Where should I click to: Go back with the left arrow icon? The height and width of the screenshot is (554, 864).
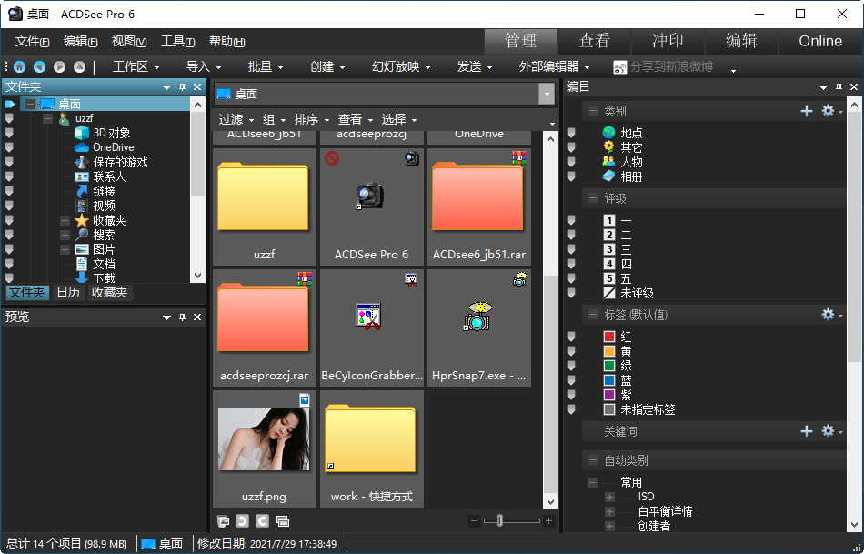coord(40,66)
